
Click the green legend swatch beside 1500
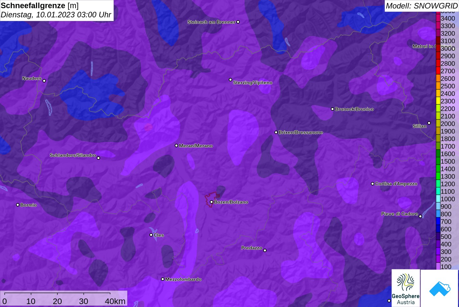(438, 161)
